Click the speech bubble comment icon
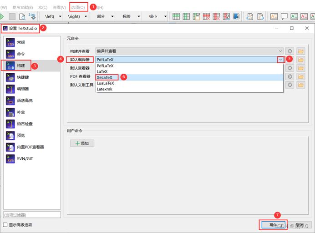Viewport: 315px width, 233px height. click(284, 16)
